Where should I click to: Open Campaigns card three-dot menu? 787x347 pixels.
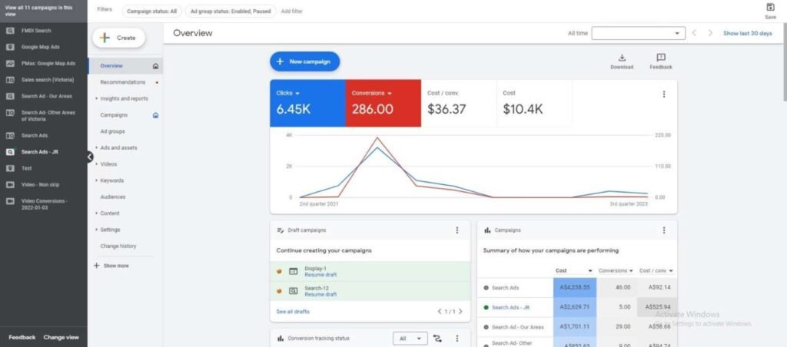click(x=663, y=230)
